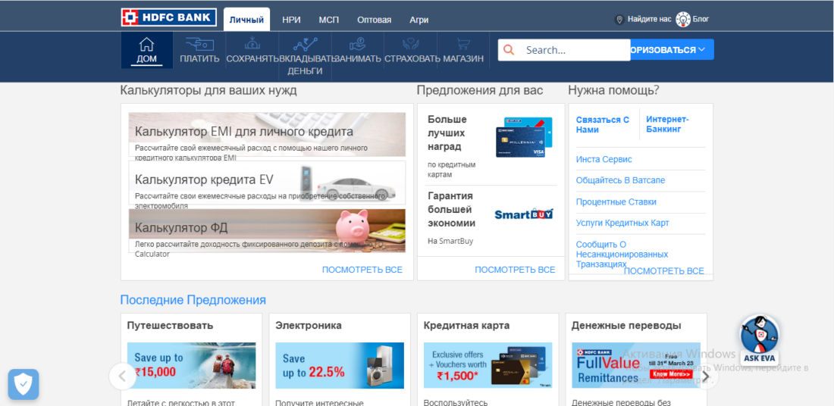This screenshot has width=834, height=406.
Task: Open Сообщить О Несанкционированных Транзакциях link
Action: [x=622, y=254]
